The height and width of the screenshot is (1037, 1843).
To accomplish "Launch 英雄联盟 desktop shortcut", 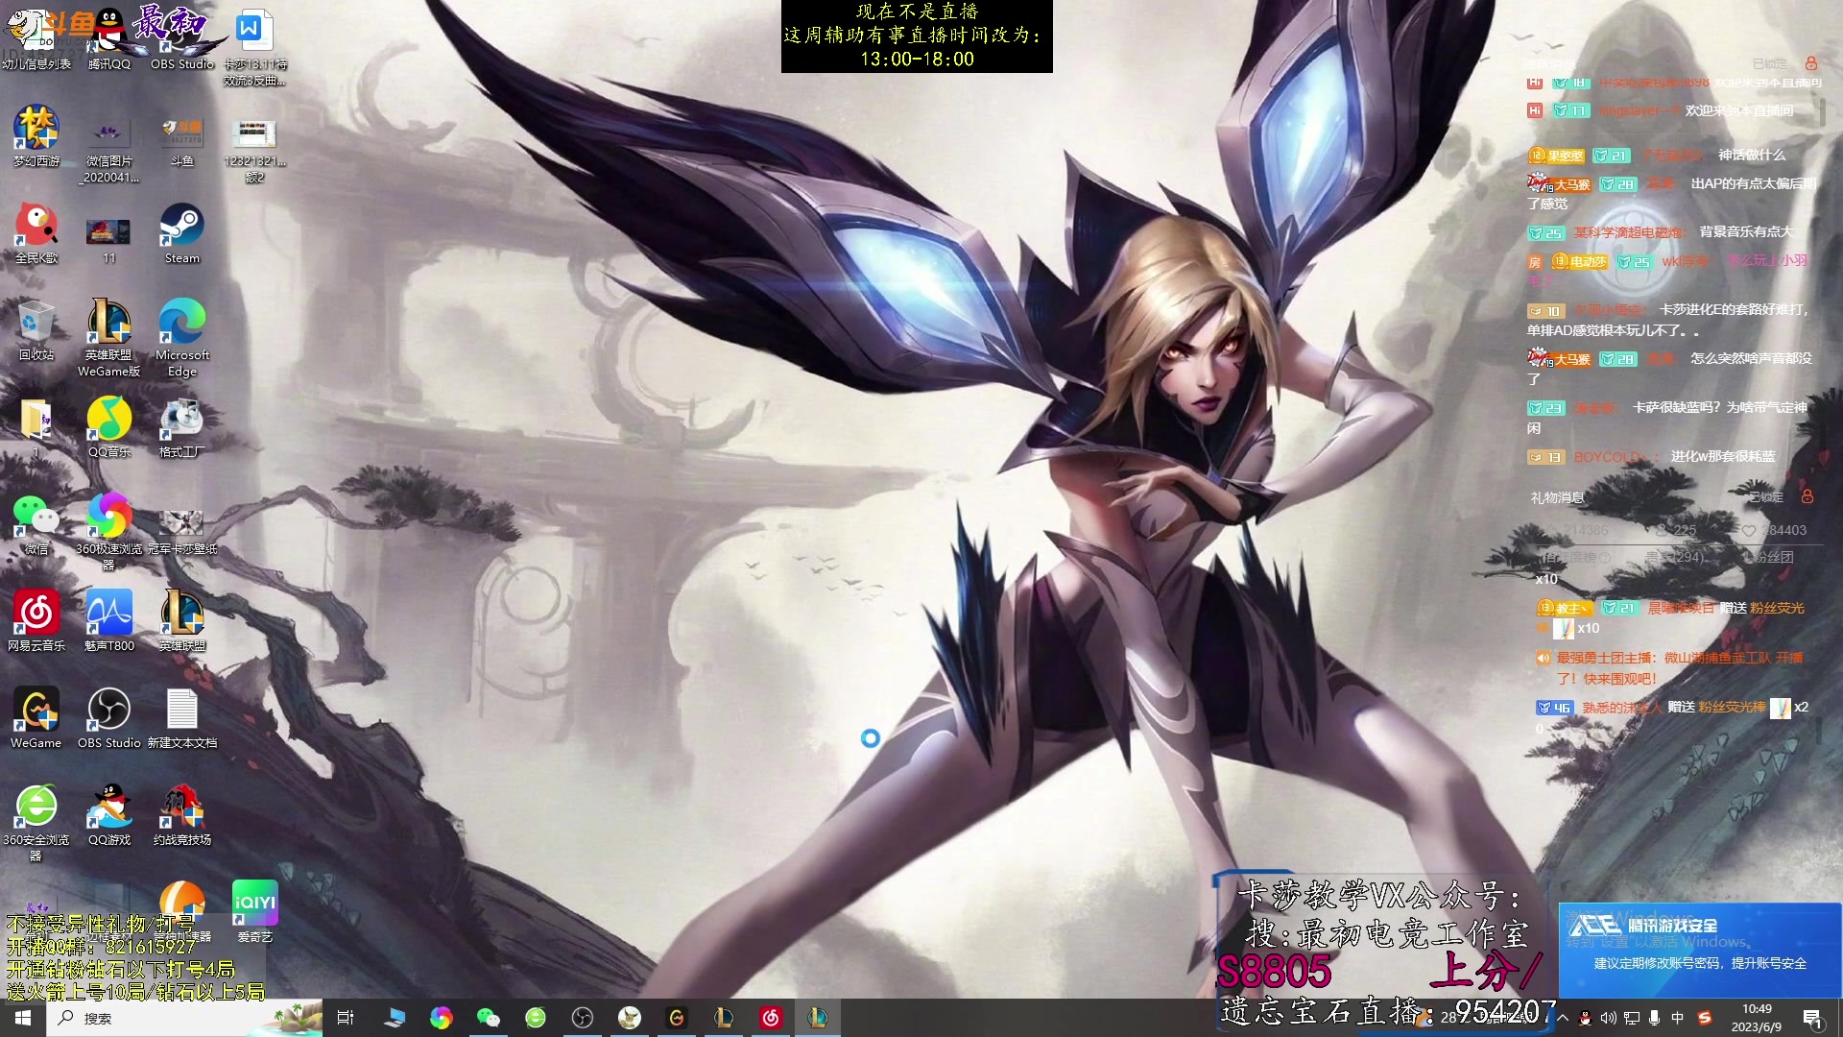I will 182,621.
